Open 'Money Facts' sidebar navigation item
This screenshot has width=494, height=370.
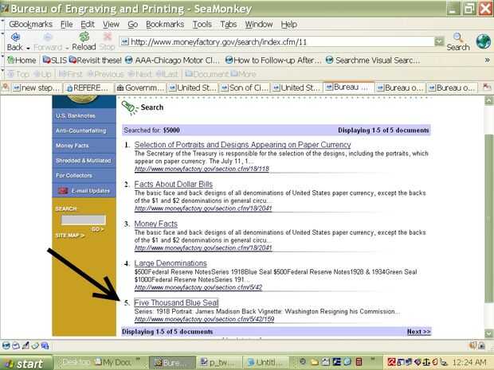coord(84,146)
